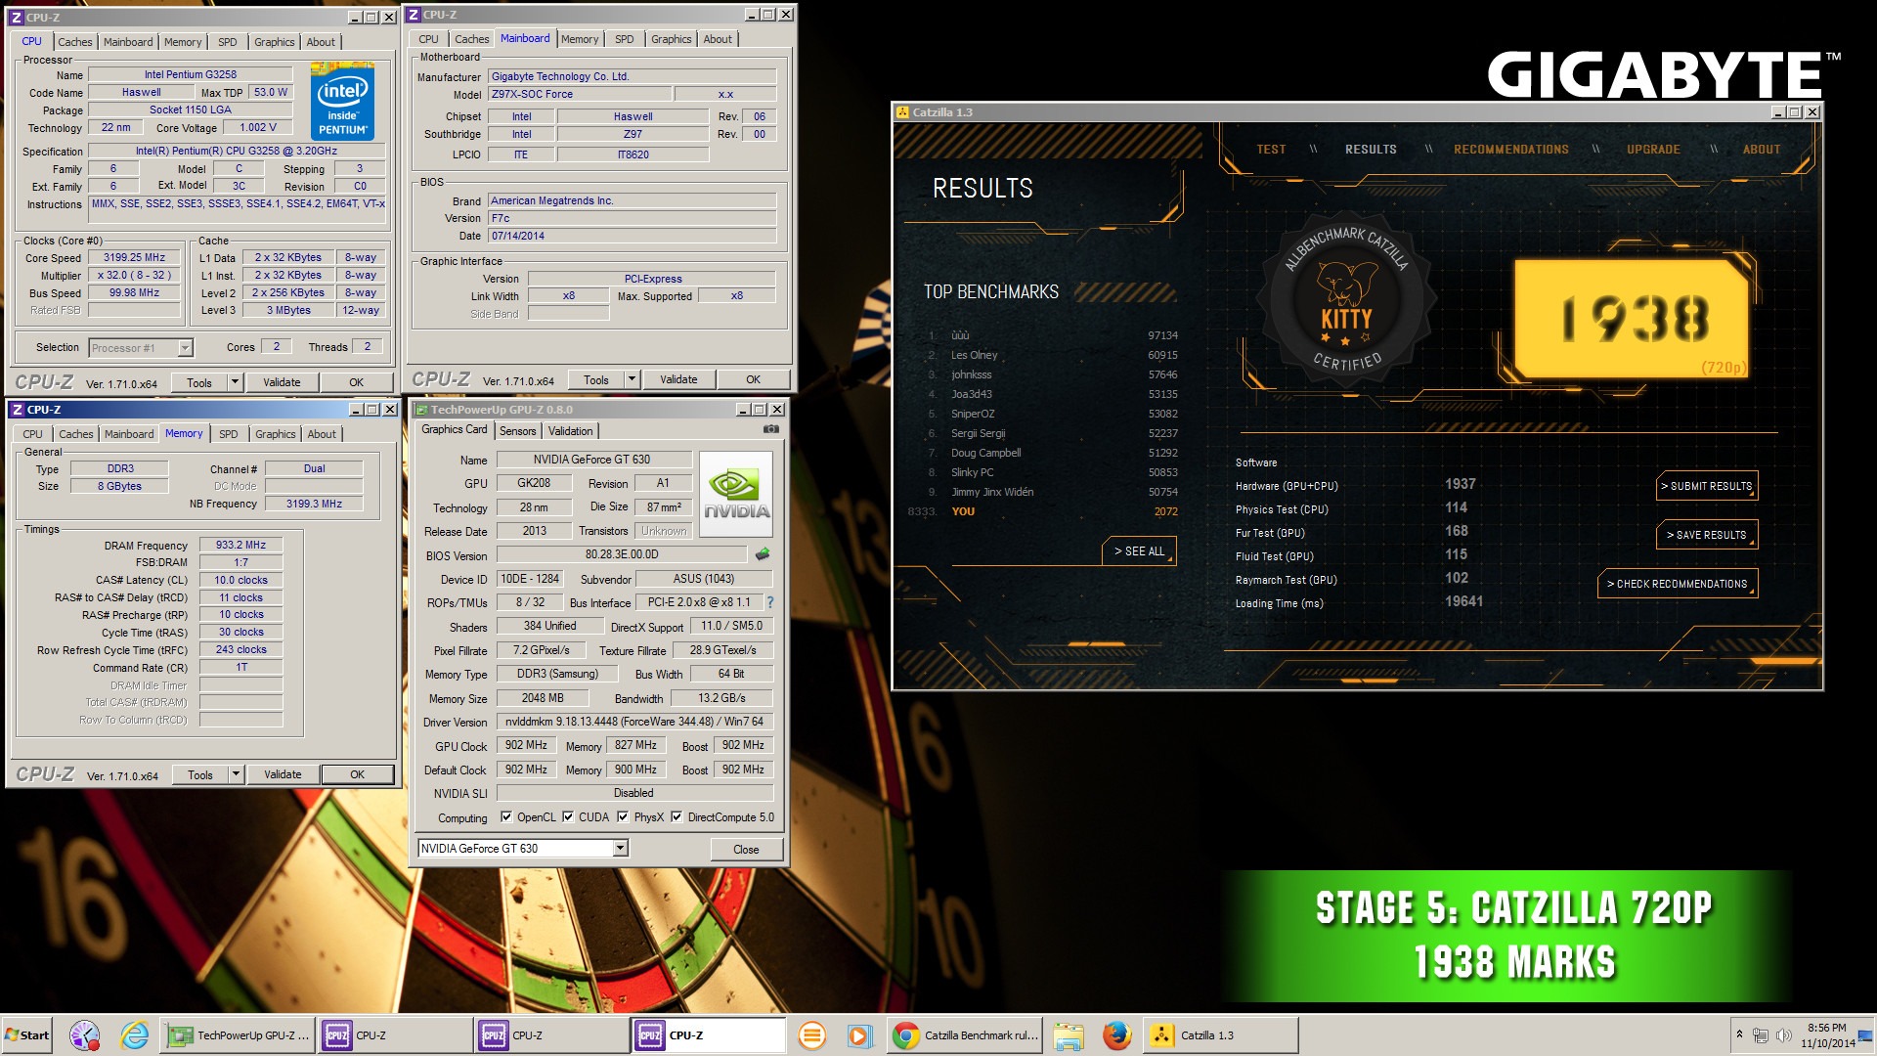Viewport: 1877px width, 1056px height.
Task: Open Catzilla ABOUT menu
Action: tap(1761, 150)
